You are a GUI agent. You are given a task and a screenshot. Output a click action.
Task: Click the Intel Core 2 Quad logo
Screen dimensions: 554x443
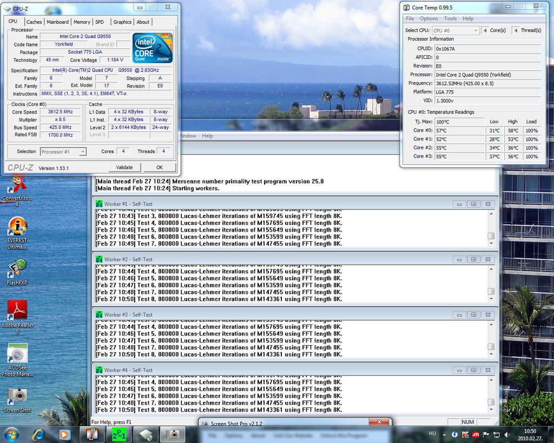point(152,48)
